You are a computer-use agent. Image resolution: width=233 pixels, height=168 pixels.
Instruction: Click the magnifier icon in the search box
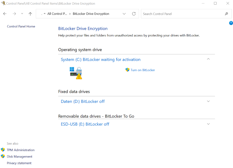pyautogui.click(x=226, y=14)
